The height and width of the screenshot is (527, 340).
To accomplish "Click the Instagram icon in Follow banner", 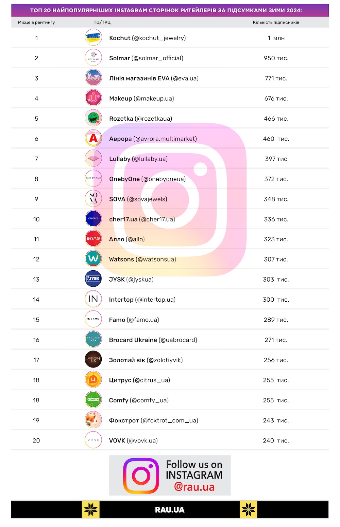I will tap(141, 476).
